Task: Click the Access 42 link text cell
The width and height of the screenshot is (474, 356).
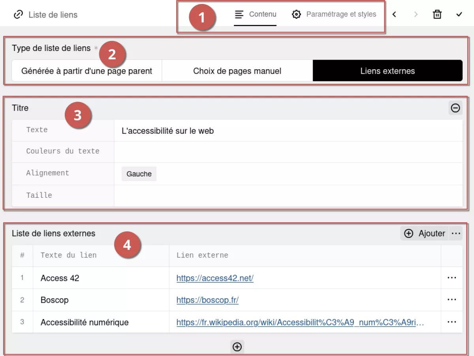Action: point(101,278)
